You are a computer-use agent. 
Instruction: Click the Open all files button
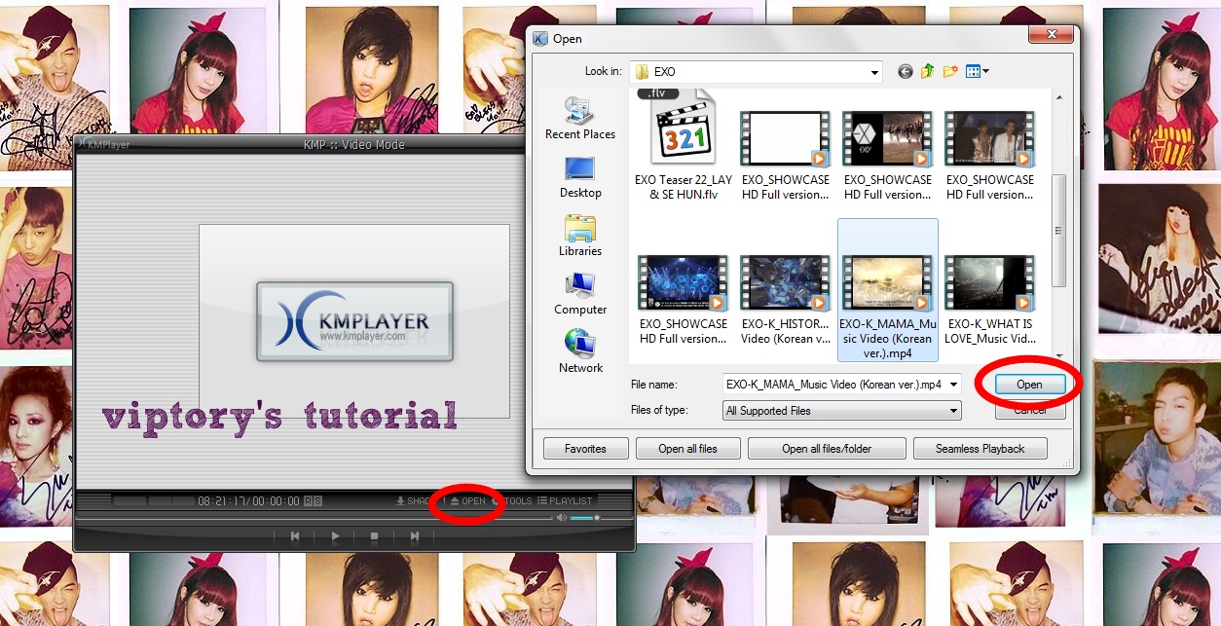(687, 449)
